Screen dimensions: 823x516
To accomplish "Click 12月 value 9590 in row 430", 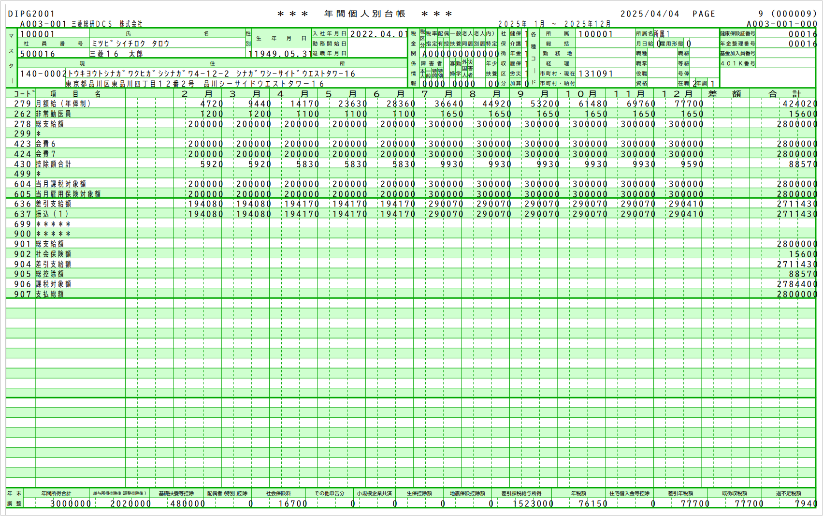I will (693, 164).
